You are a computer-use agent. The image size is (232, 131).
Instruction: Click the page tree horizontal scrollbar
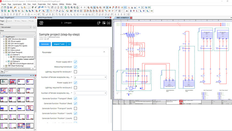click(17, 68)
